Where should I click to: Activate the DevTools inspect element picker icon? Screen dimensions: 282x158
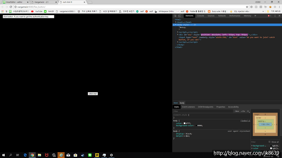175,16
